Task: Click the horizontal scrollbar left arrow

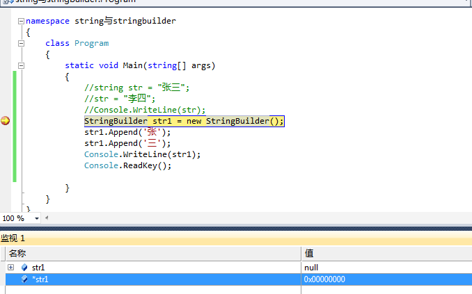Action: click(47, 218)
